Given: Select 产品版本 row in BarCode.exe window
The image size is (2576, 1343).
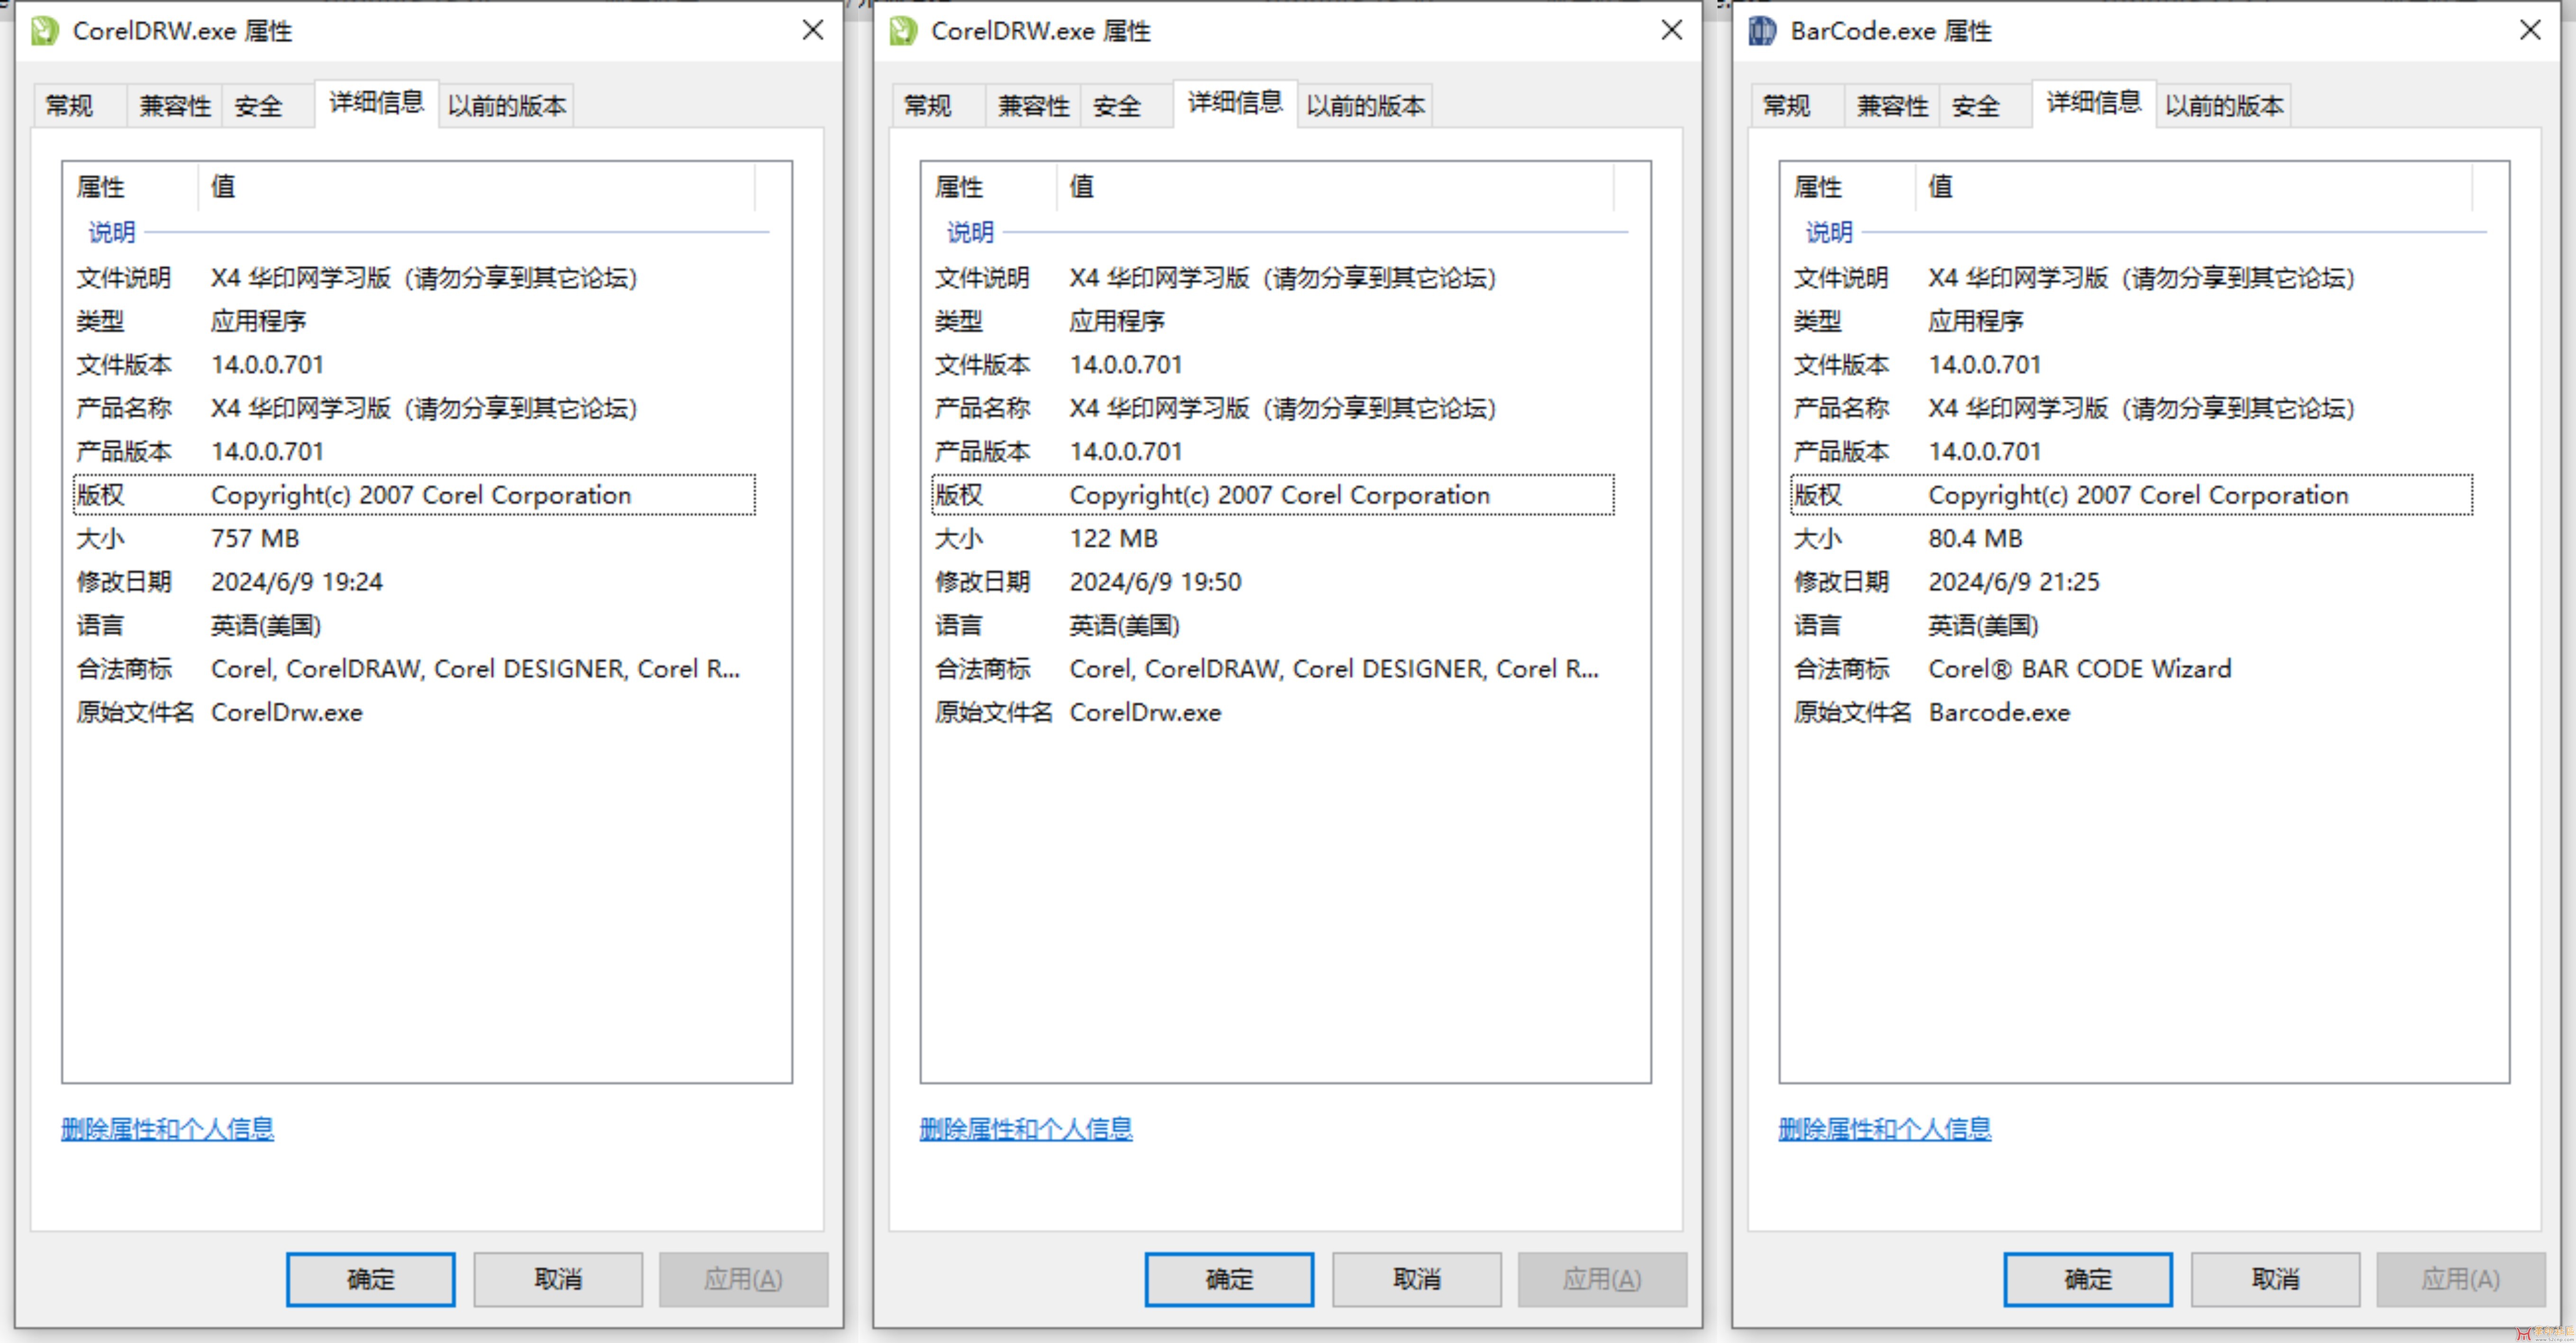Looking at the screenshot, I should (2132, 451).
